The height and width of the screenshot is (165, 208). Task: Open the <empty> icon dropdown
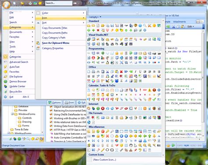point(95,17)
